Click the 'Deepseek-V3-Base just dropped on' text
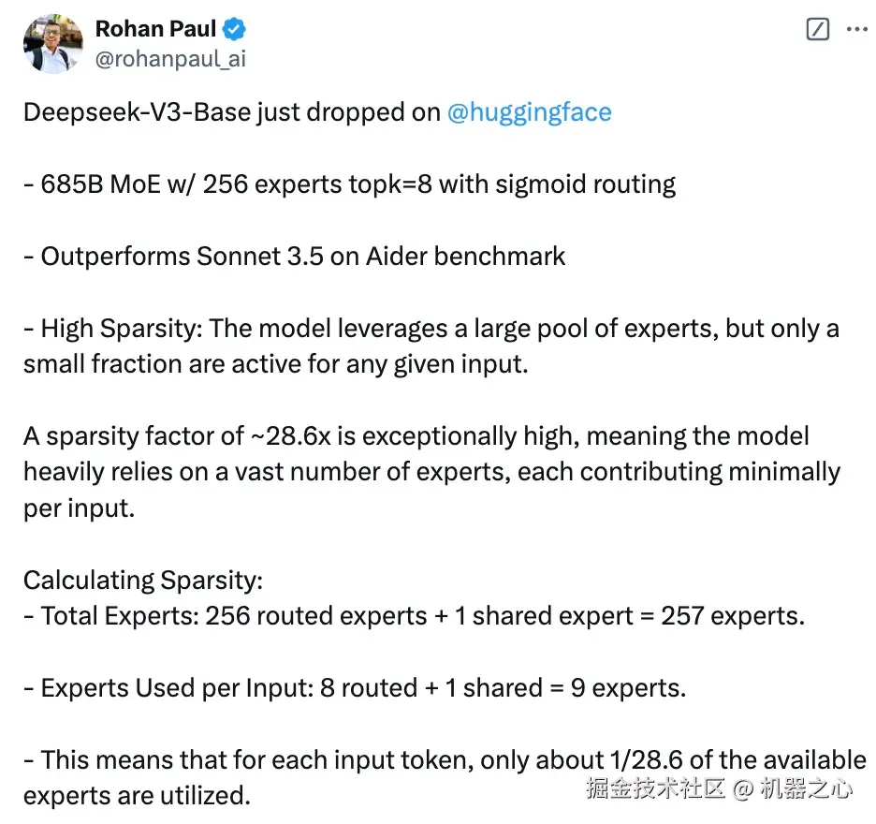876x824 pixels. point(232,112)
